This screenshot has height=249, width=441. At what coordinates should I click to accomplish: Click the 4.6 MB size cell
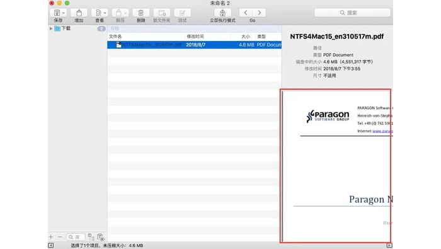(x=246, y=45)
